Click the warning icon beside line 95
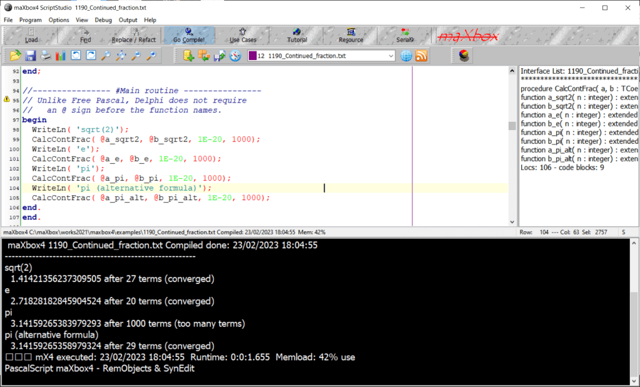 (x=7, y=100)
